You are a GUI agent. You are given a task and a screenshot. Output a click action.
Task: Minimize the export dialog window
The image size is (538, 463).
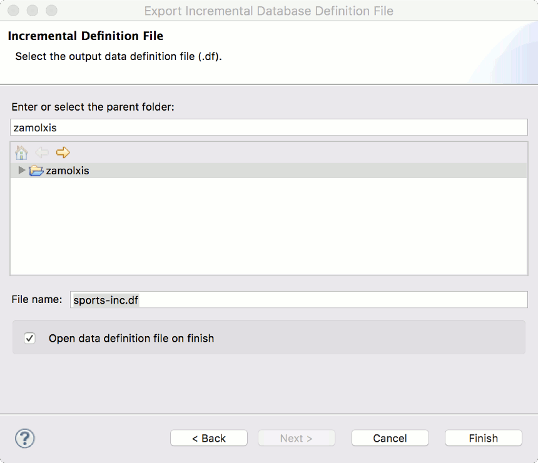pos(32,11)
